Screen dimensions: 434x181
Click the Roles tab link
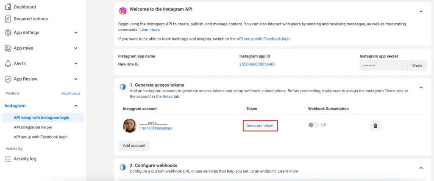pyautogui.click(x=167, y=96)
